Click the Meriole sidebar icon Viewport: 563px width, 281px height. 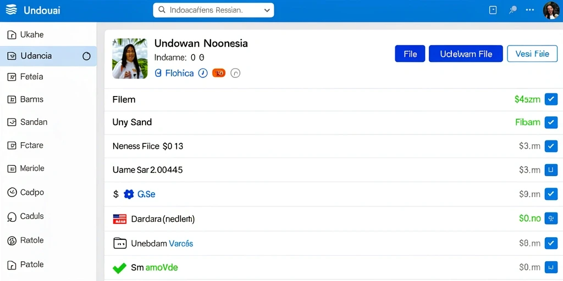12,169
